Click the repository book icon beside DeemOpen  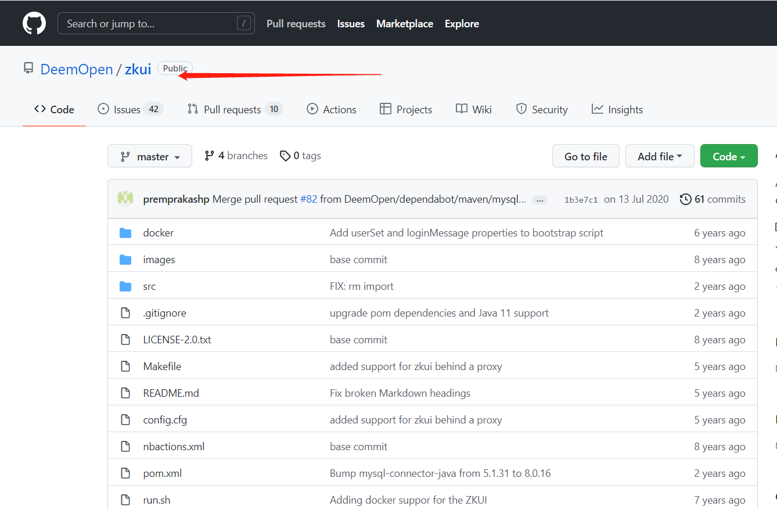click(x=28, y=69)
